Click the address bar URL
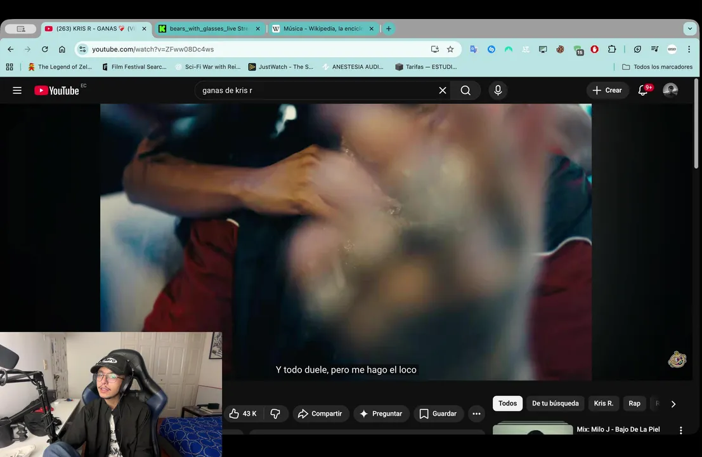This screenshot has height=457, width=702. point(153,50)
